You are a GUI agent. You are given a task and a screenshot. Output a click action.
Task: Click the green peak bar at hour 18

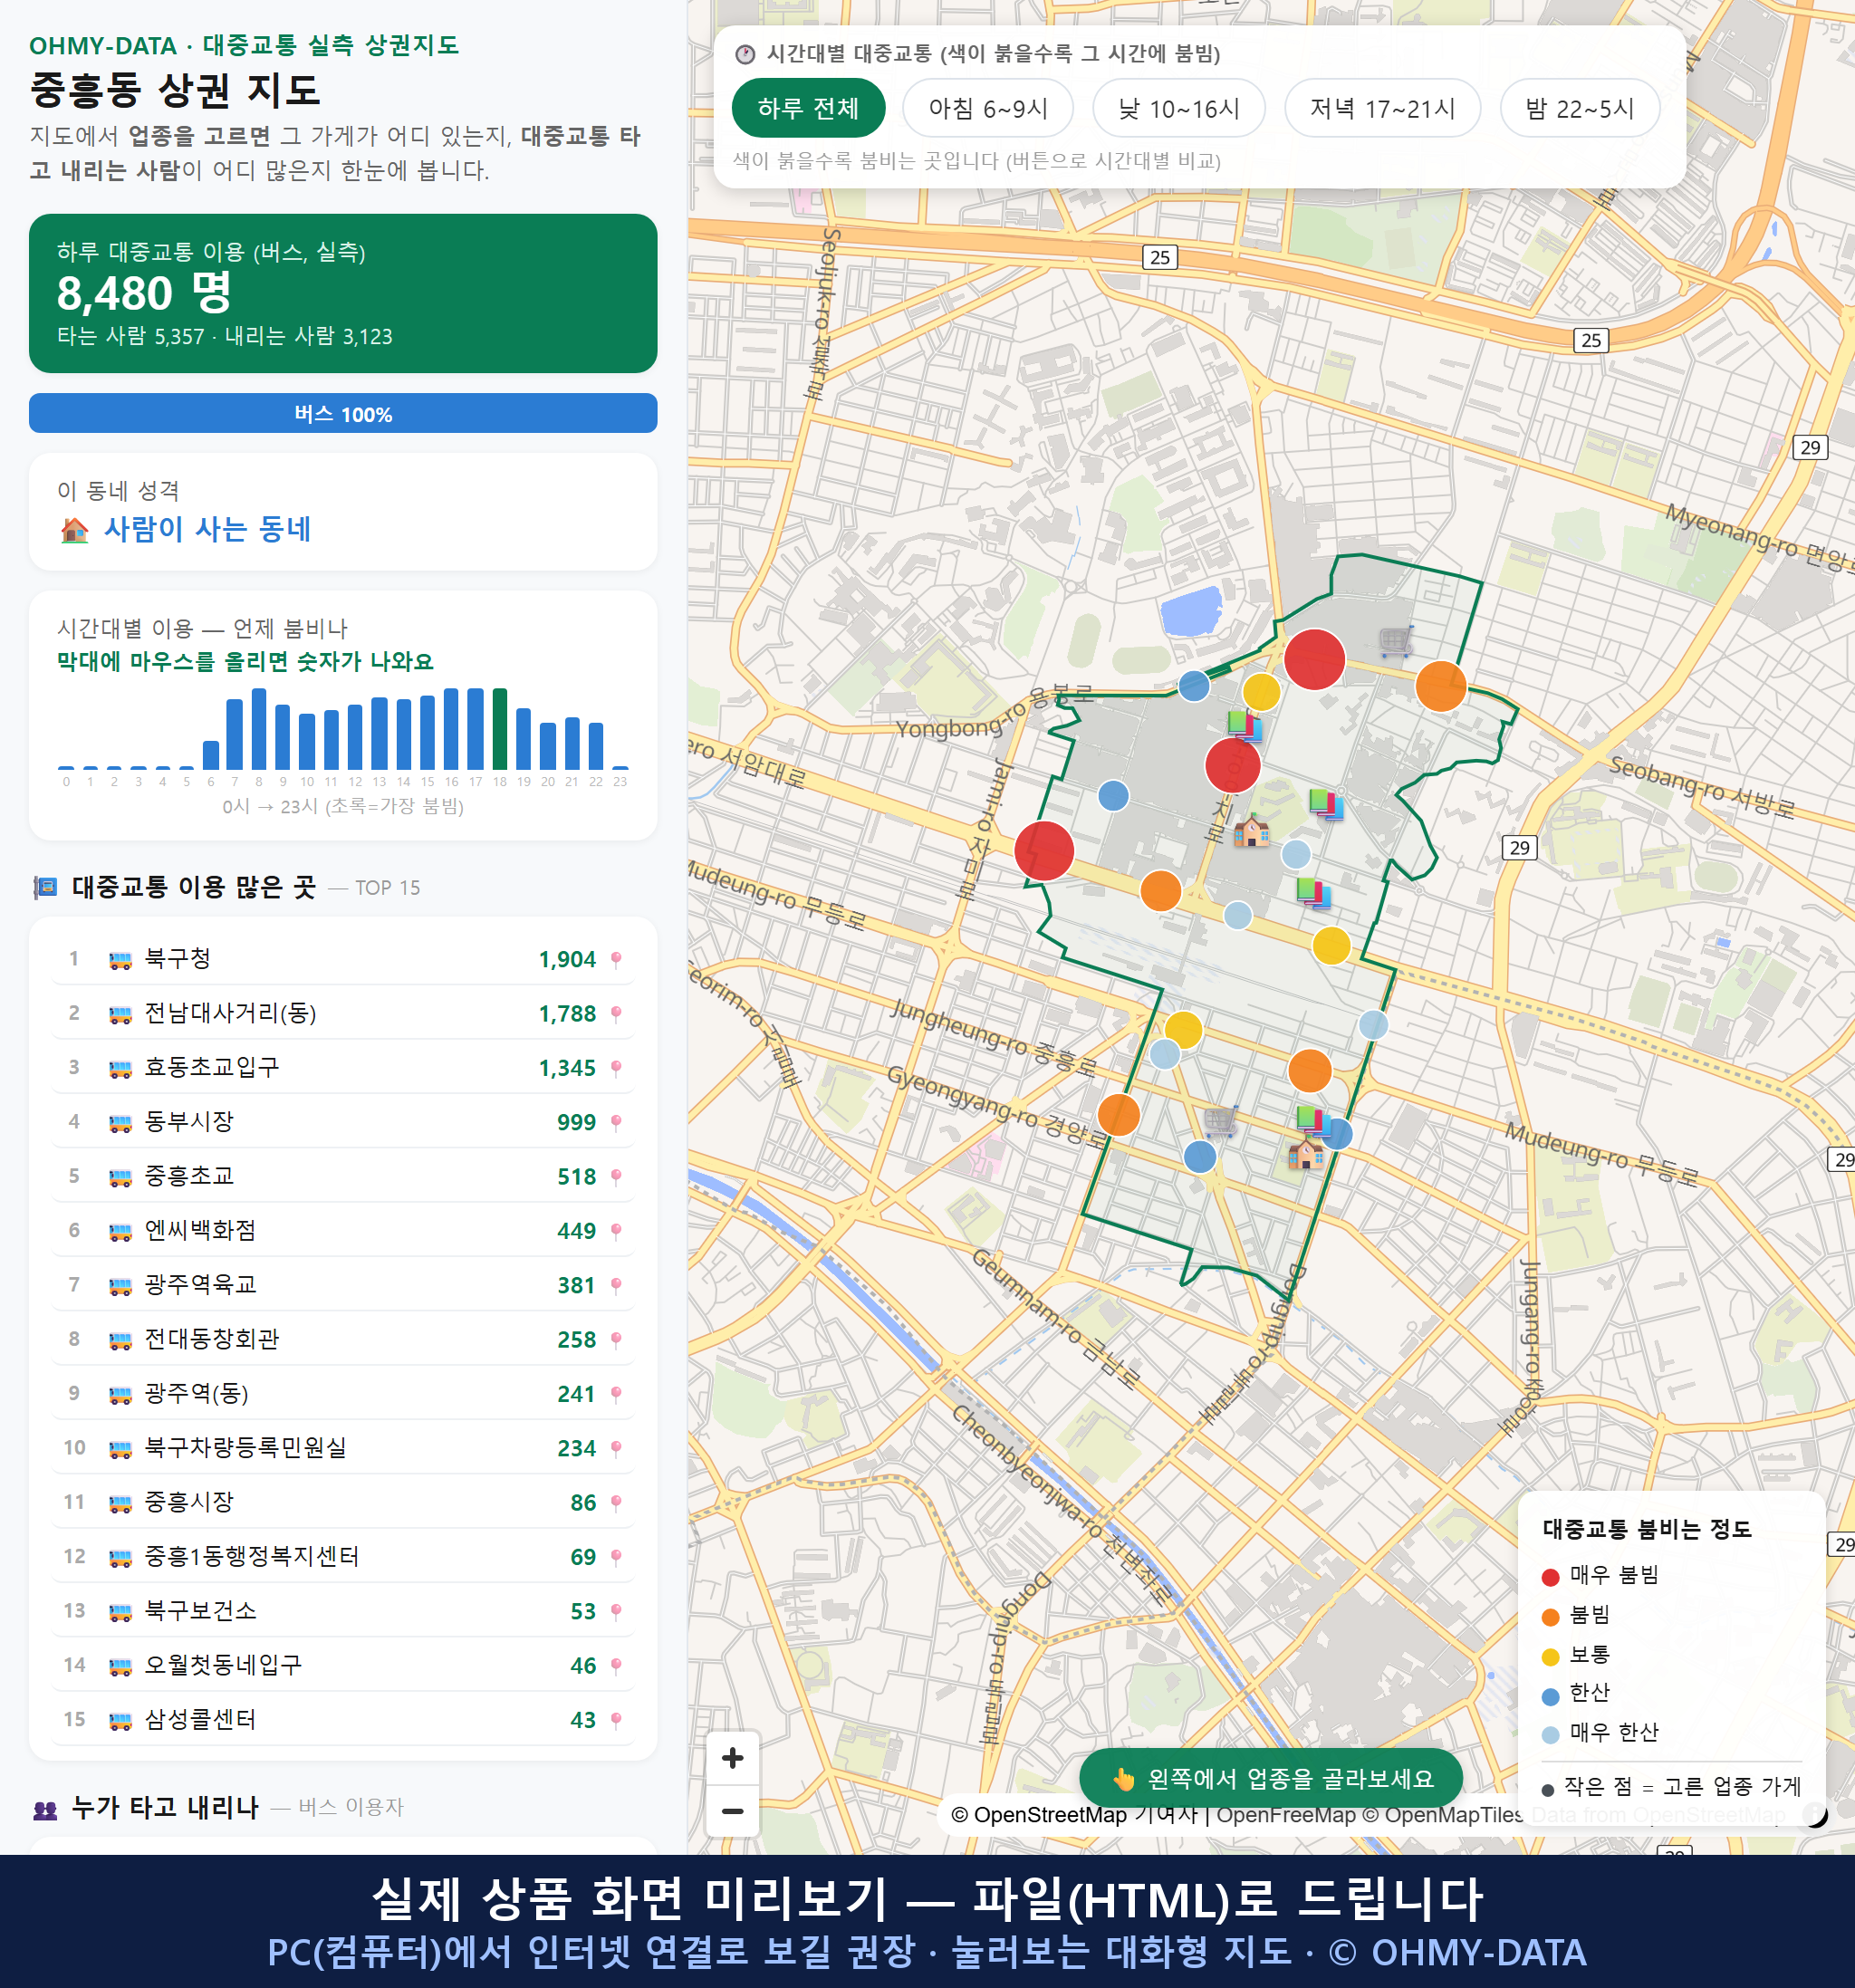click(500, 729)
